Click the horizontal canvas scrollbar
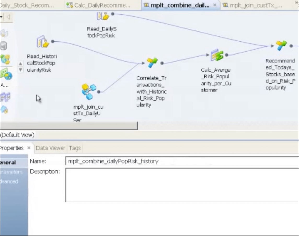The width and height of the screenshot is (299, 236). tap(69, 126)
